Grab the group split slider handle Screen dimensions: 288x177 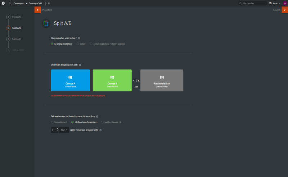pyautogui.click(x=136, y=81)
